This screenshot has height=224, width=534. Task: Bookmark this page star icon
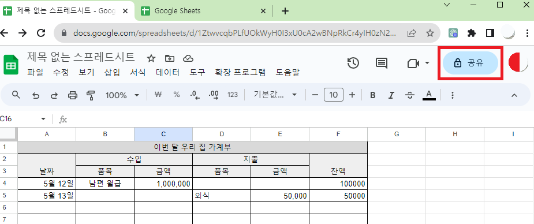(430, 33)
